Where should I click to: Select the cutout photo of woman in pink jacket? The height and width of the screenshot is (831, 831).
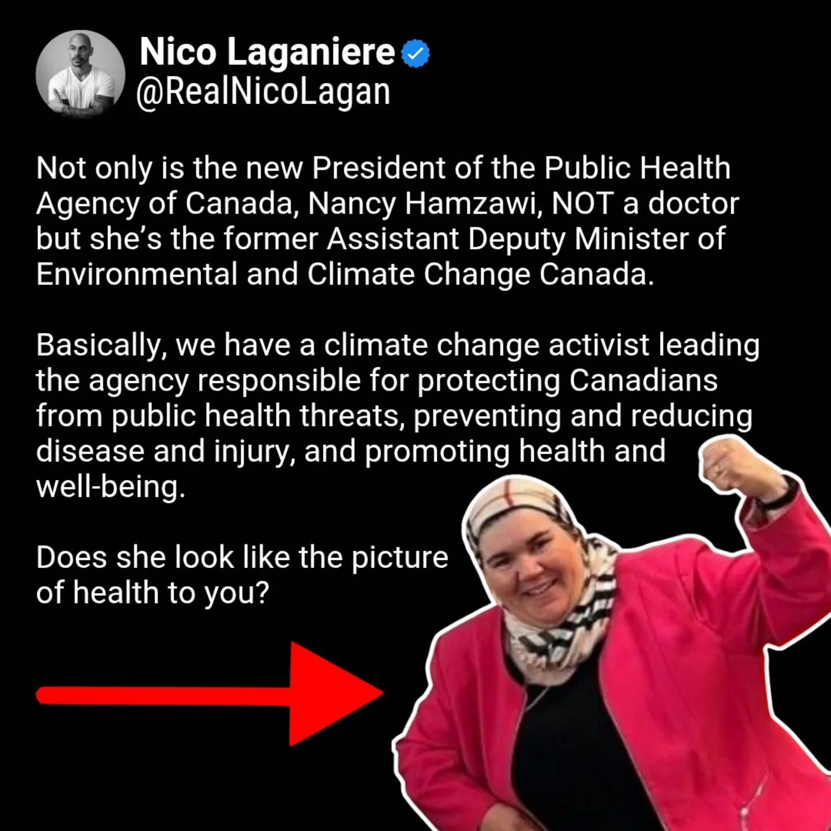coord(613,635)
